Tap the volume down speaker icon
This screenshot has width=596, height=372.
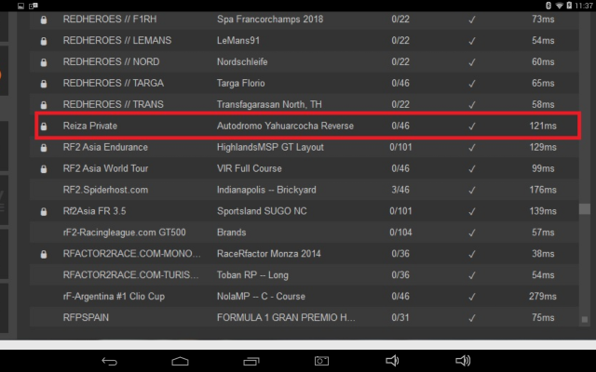pyautogui.click(x=392, y=361)
